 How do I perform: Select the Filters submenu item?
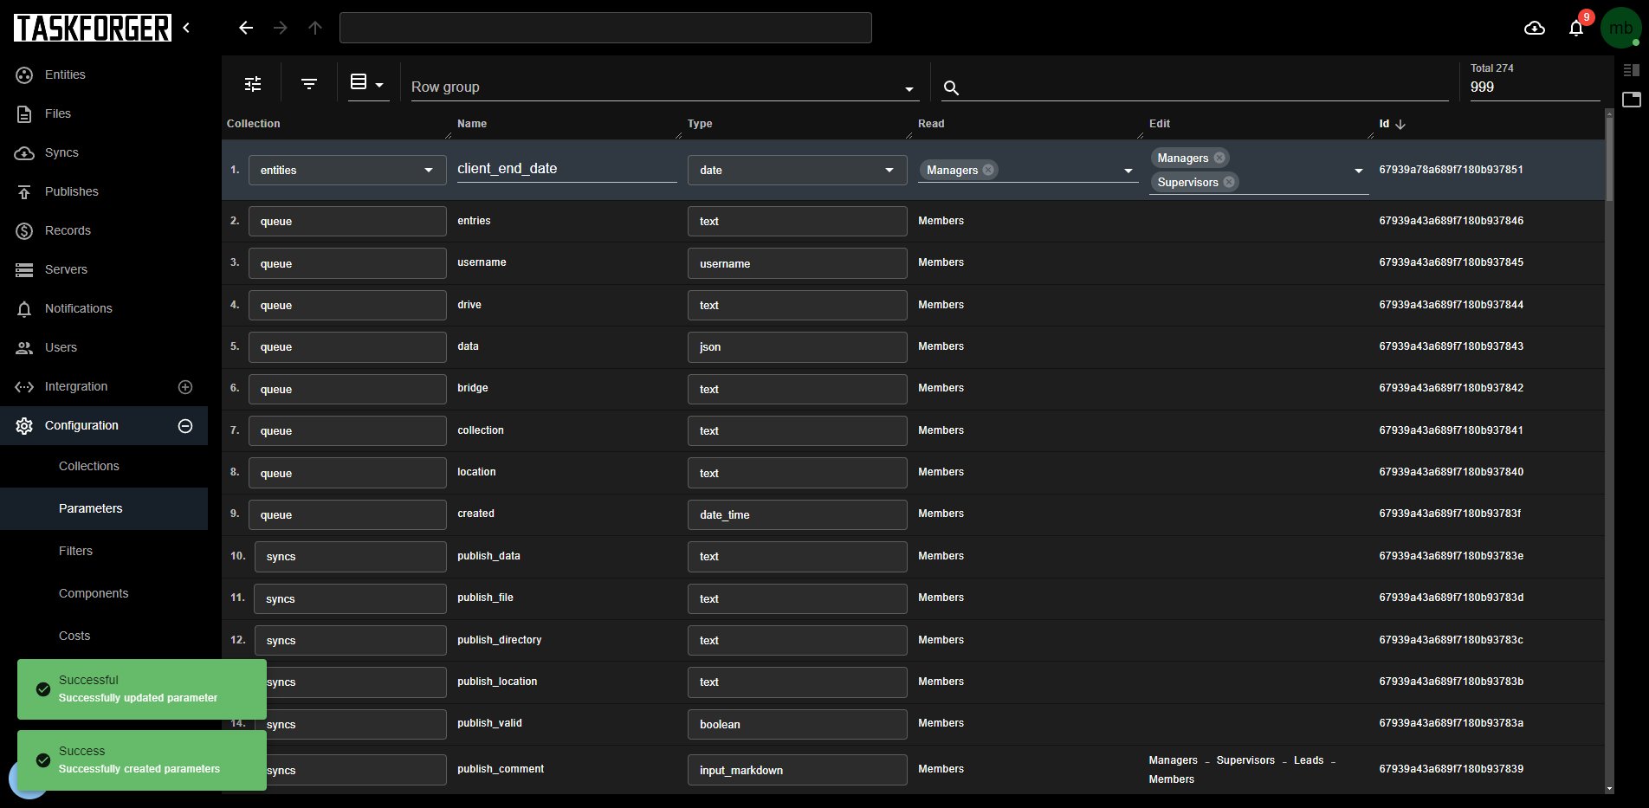[x=104, y=551]
